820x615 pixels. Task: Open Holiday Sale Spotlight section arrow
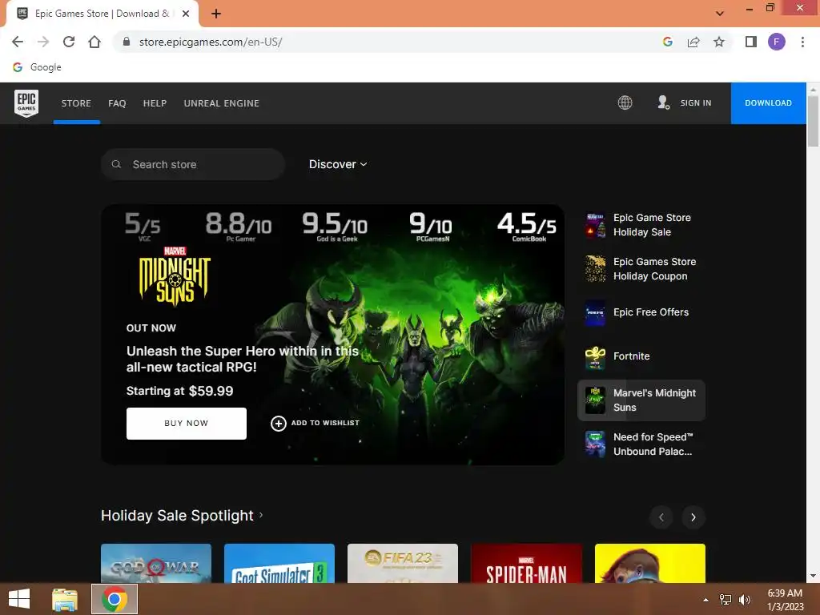click(261, 515)
